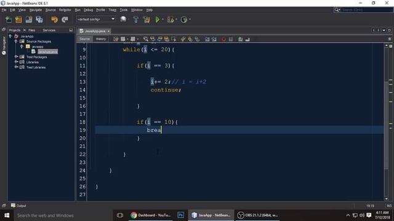Collapse the JavaApp project node
394x221 pixels.
(x=10, y=36)
